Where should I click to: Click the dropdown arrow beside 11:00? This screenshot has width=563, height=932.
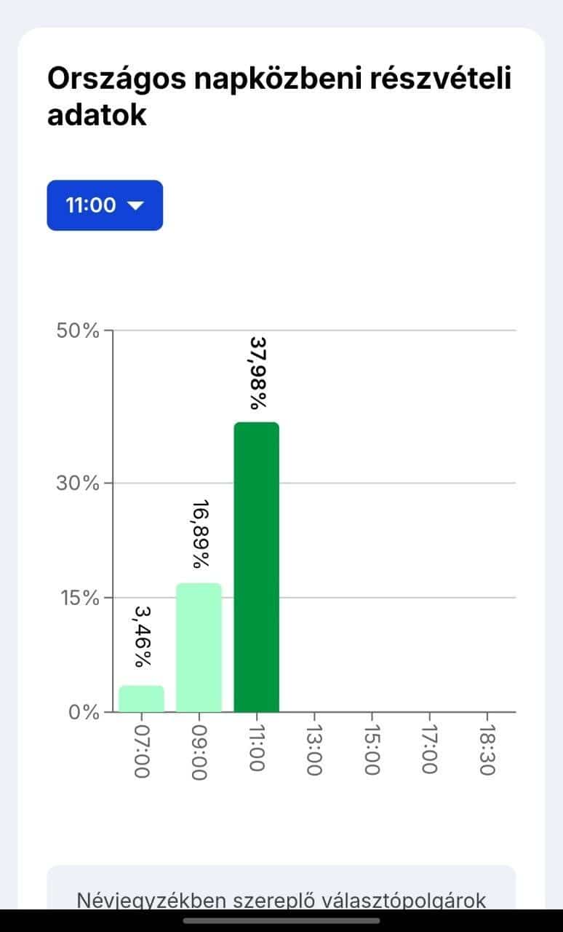pos(136,206)
